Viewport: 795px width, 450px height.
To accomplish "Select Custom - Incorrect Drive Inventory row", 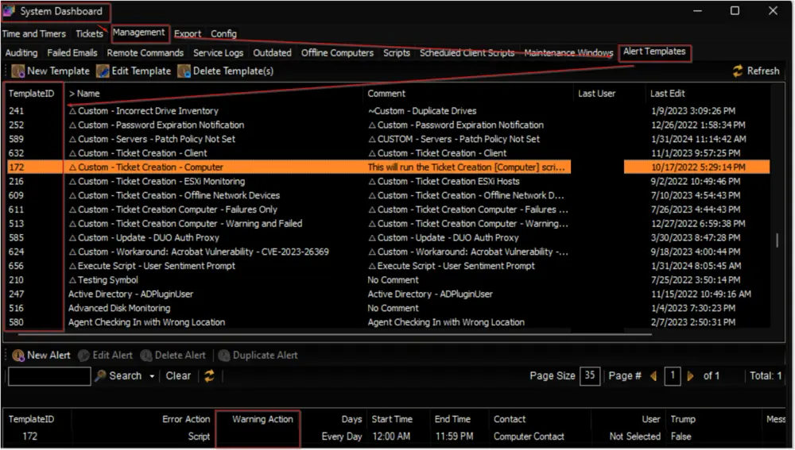I will pyautogui.click(x=389, y=111).
